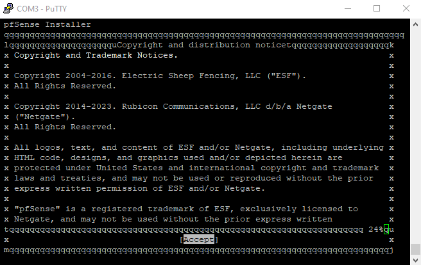Screen dimensions: 421x265
Task: Click the line starting with HTML code, designs
Action: [x=178, y=157]
